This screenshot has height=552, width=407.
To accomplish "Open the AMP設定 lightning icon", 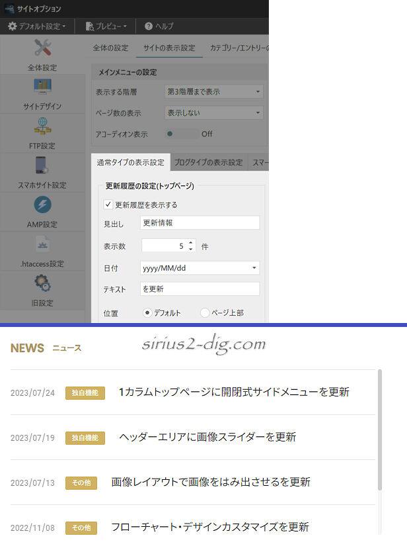I will 42,205.
